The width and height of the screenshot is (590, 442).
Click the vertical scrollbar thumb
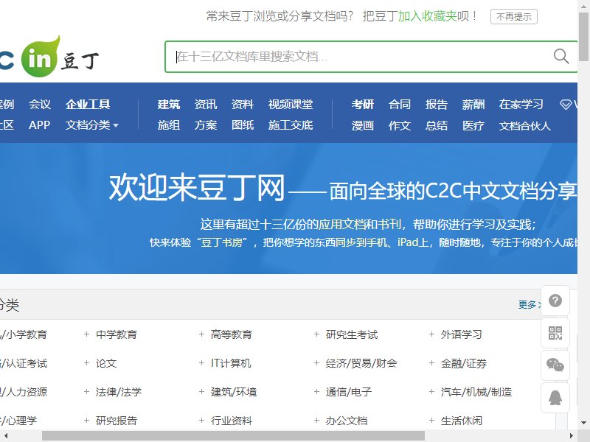[584, 36]
